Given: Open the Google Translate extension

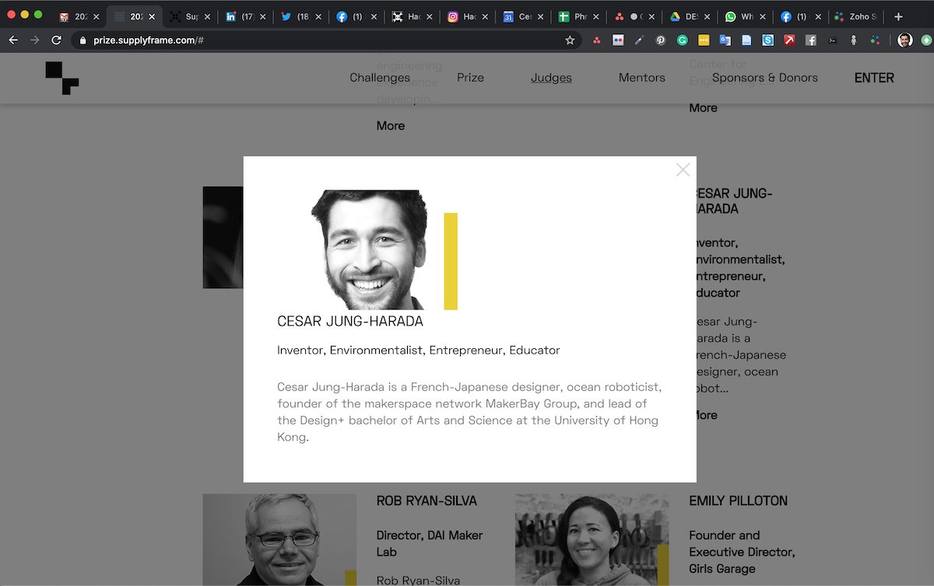Looking at the screenshot, I should pos(725,40).
